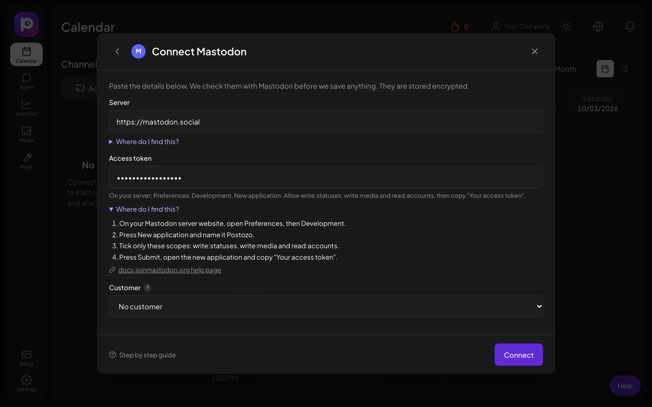Screen dimensions: 652x407
Task: Switch to calendar view icon
Action: click(605, 69)
